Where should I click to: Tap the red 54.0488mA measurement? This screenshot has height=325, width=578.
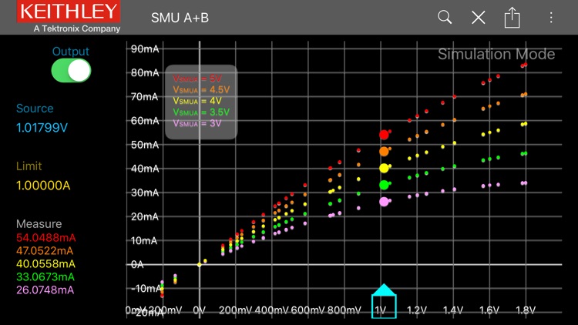tap(45, 238)
